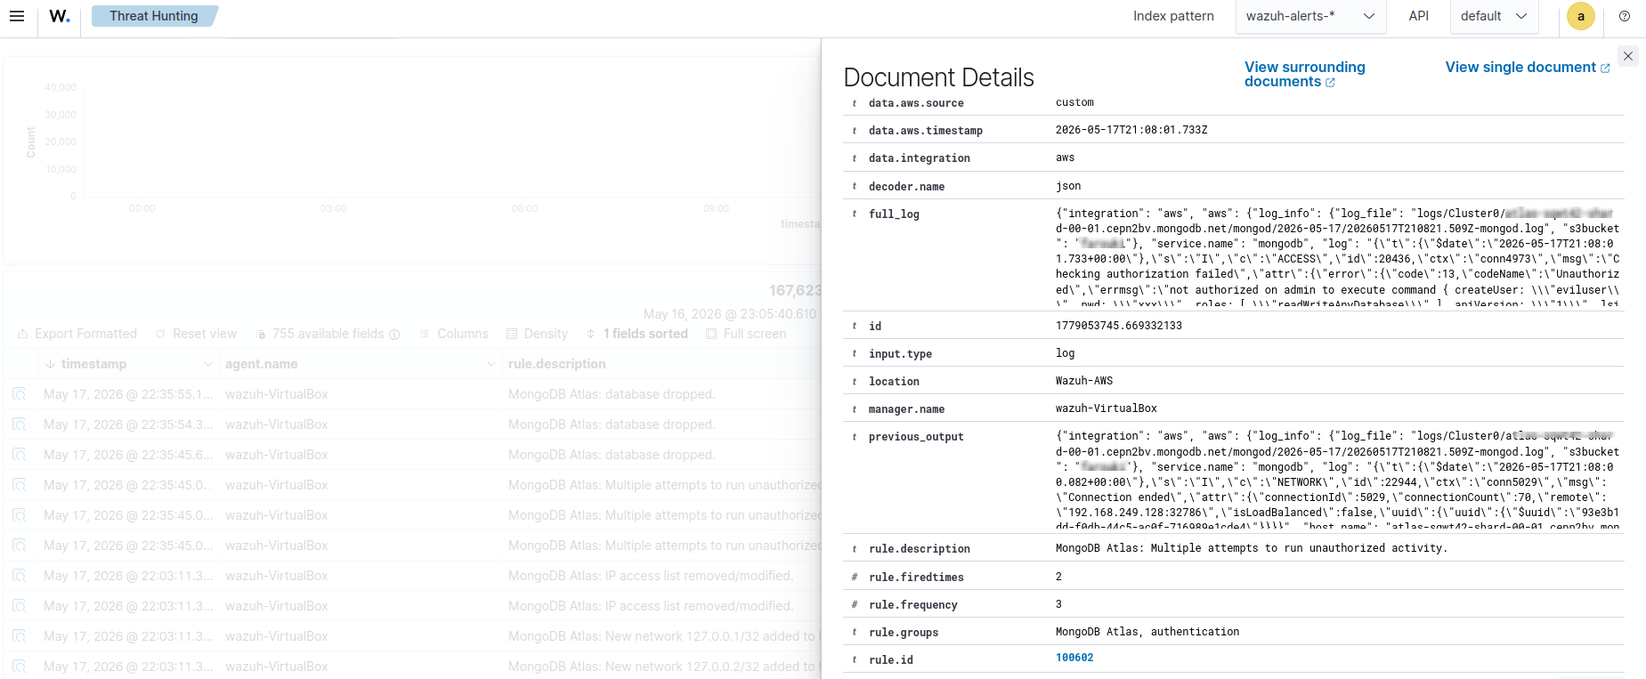Select the location value 'Wazuh-AWS'
This screenshot has width=1646, height=679.
click(1084, 381)
